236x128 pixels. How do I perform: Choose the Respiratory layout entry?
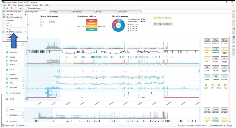click(14, 21)
